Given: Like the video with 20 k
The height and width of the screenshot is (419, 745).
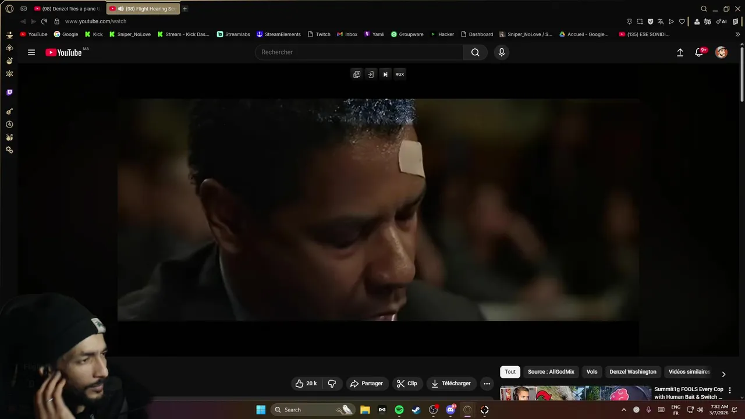Looking at the screenshot, I should pyautogui.click(x=306, y=384).
